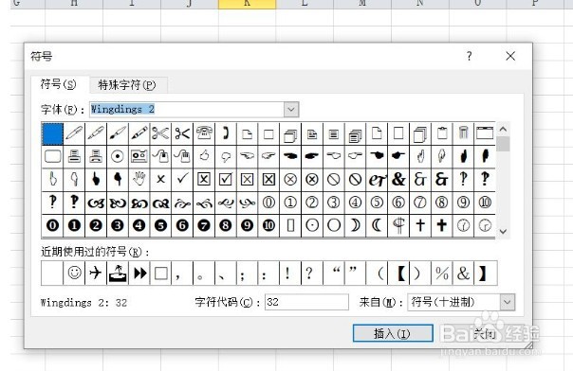Pick the open raised hand symbol
Image resolution: width=573 pixels, height=371 pixels.
click(x=139, y=179)
